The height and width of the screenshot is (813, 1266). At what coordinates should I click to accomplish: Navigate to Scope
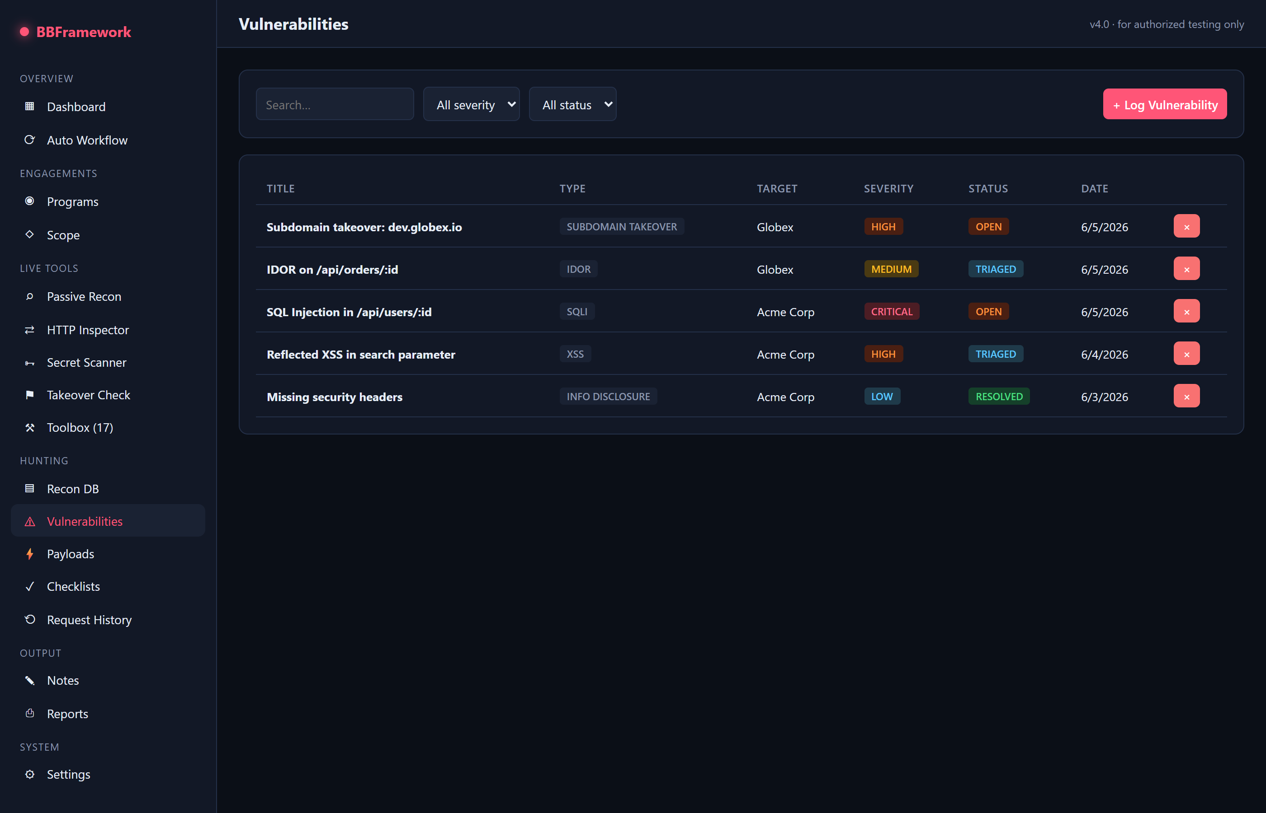[x=108, y=235]
